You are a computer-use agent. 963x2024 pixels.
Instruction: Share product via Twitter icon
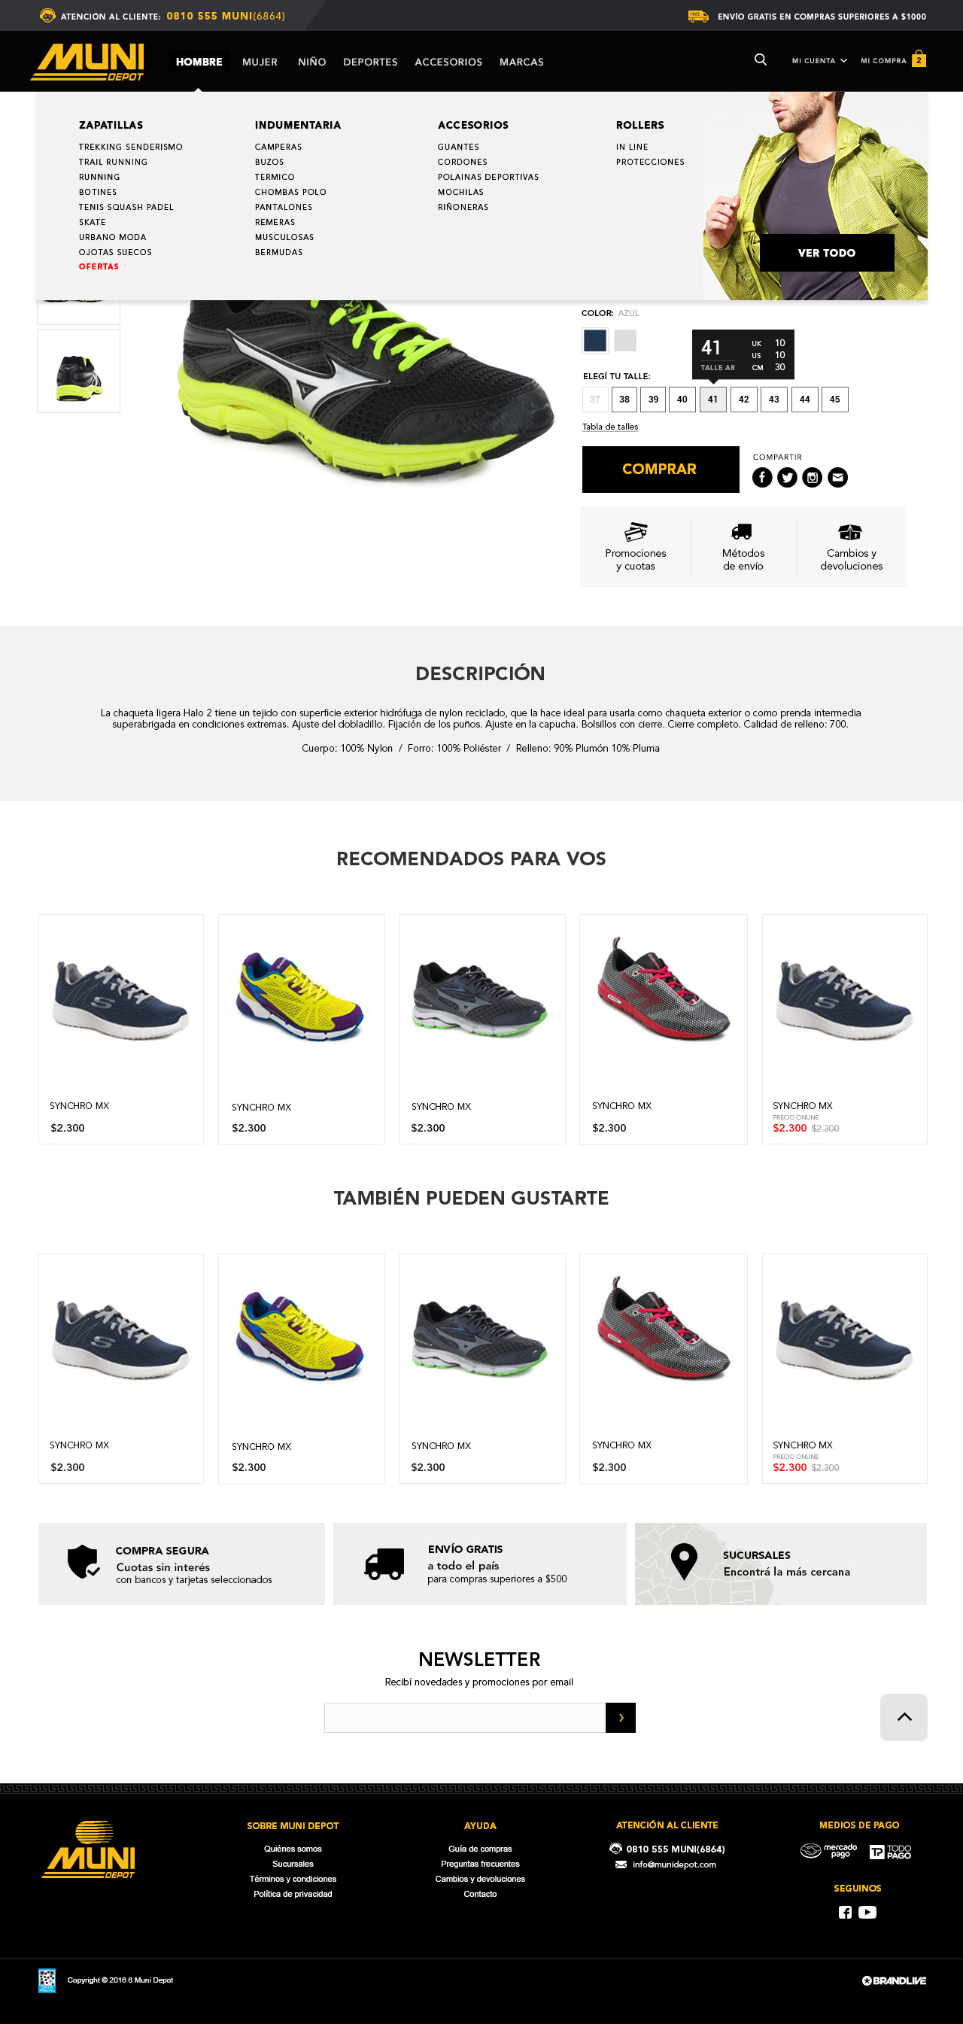(787, 477)
